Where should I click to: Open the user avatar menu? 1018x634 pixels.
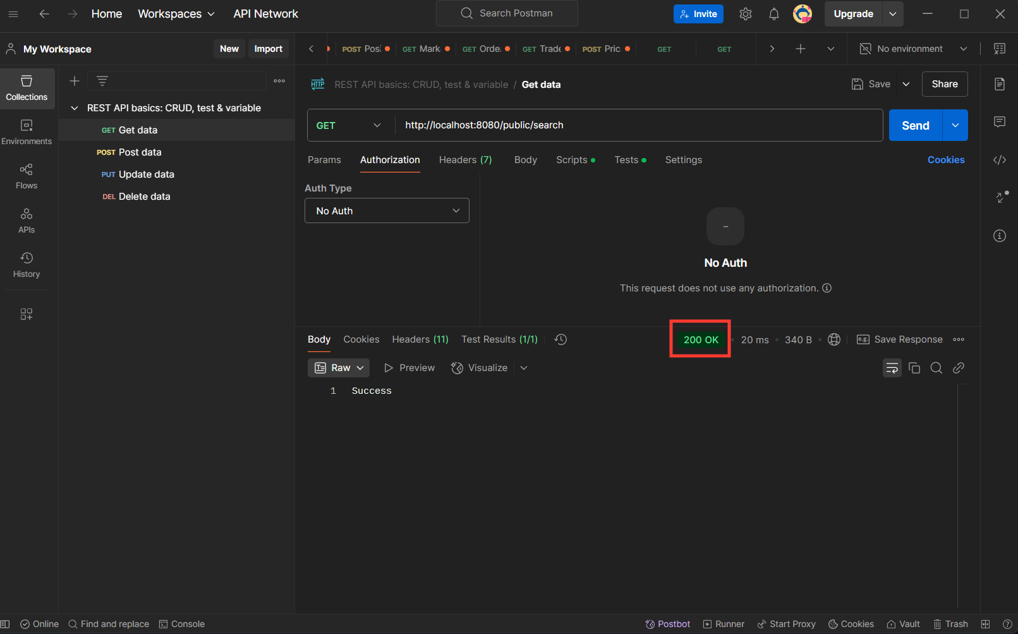coord(803,14)
